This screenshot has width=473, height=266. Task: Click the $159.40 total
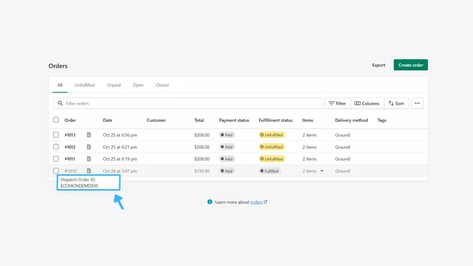click(202, 171)
